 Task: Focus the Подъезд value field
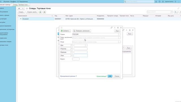point(81,49)
